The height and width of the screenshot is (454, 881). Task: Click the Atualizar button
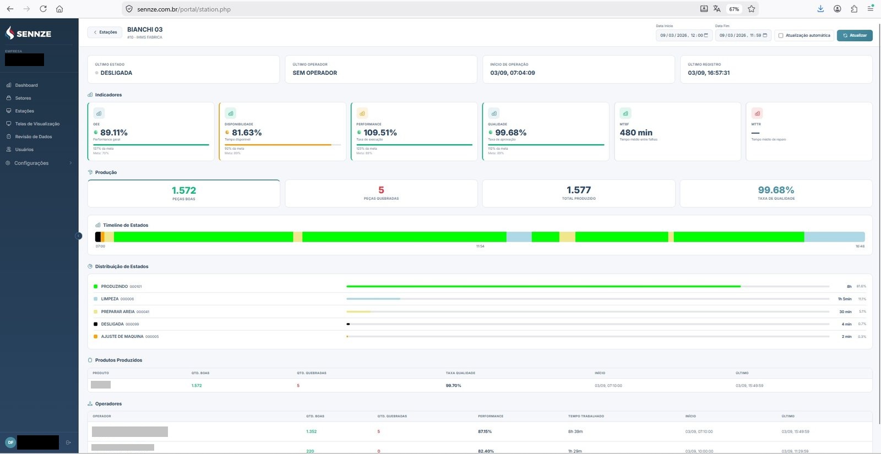(855, 35)
